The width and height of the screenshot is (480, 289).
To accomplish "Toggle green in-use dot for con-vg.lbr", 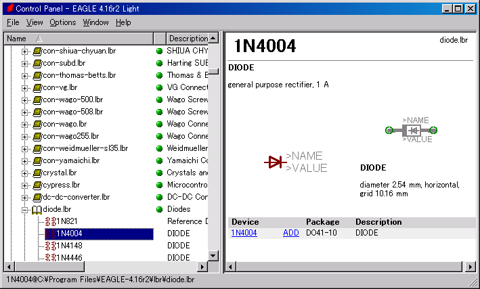I will [x=159, y=87].
